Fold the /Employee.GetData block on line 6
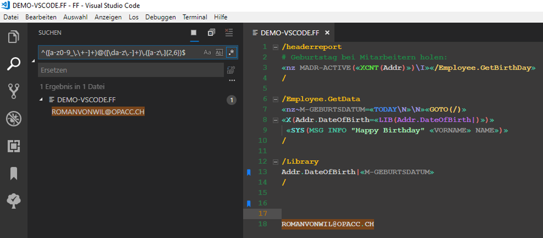 (275, 99)
